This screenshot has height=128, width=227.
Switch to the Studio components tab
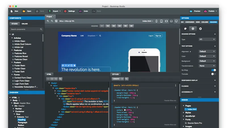(15, 24)
